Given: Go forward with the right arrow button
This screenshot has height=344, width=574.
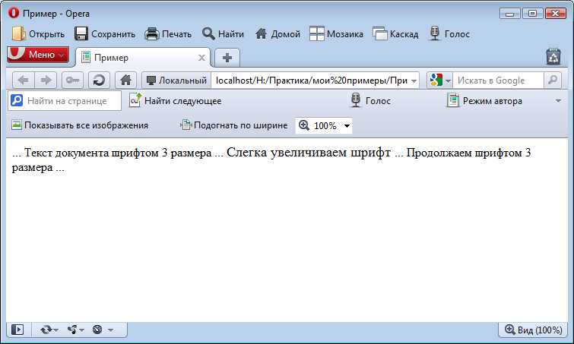Looking at the screenshot, I should (46, 80).
